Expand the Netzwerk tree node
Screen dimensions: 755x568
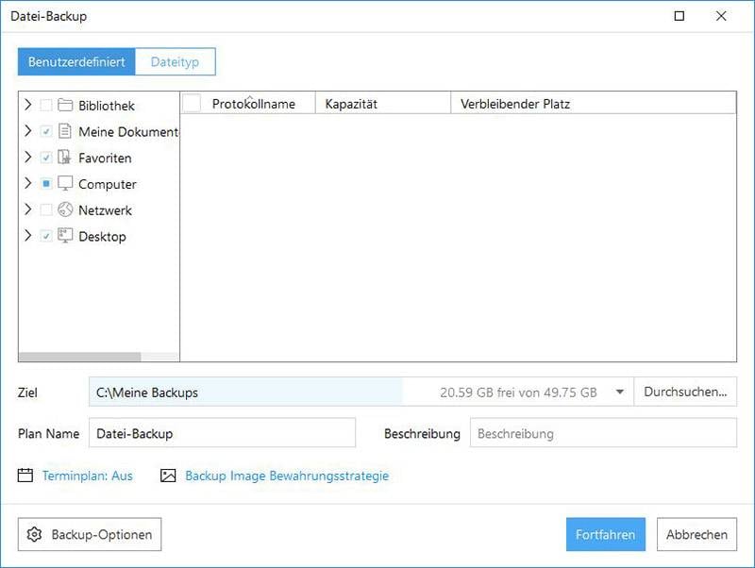28,210
